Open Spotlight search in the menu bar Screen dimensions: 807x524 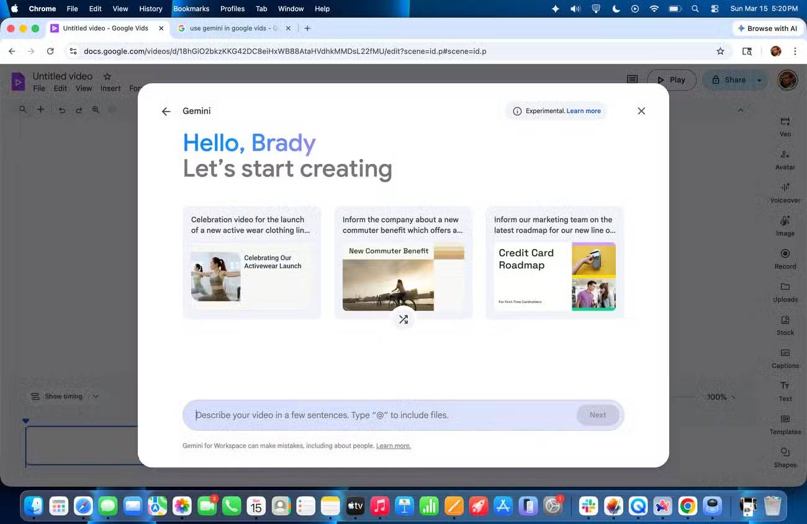[x=695, y=9]
